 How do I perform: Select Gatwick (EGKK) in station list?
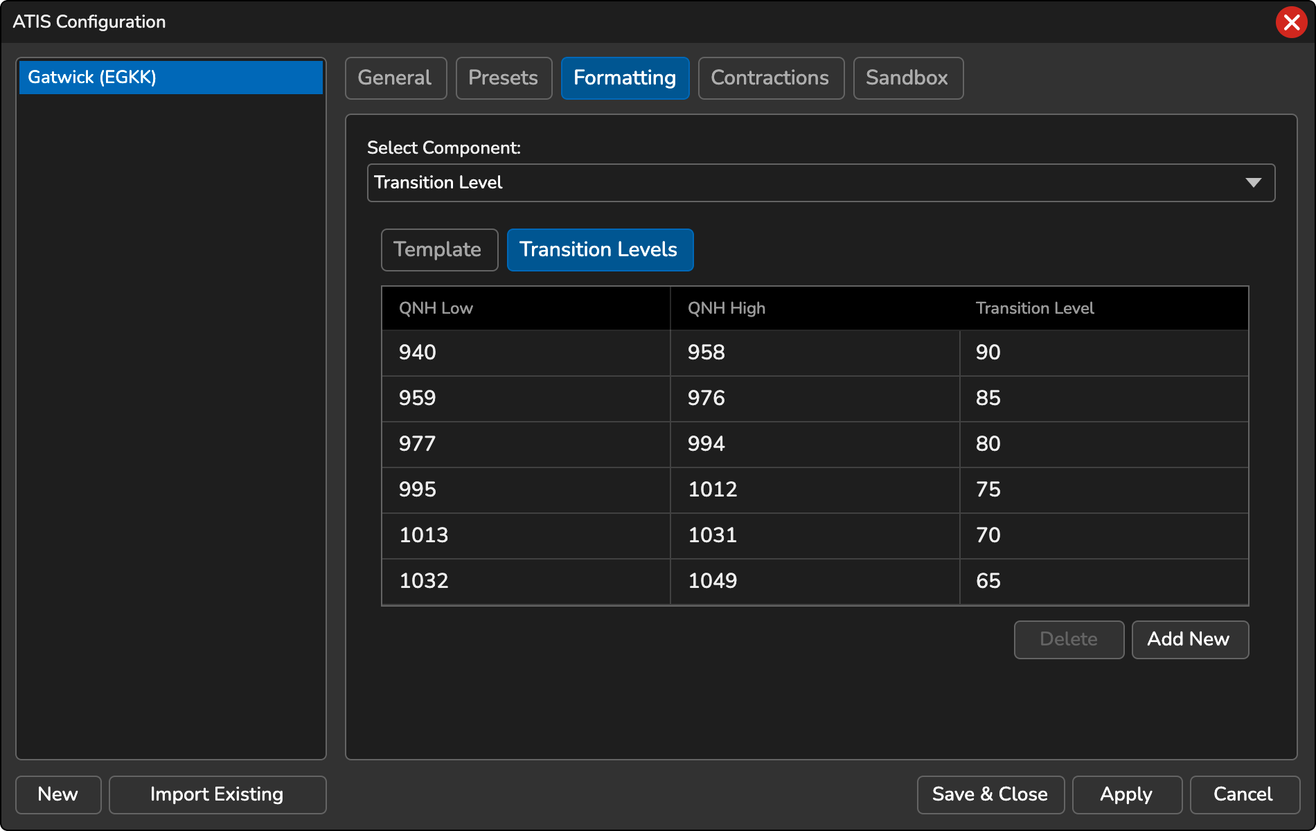[x=170, y=77]
